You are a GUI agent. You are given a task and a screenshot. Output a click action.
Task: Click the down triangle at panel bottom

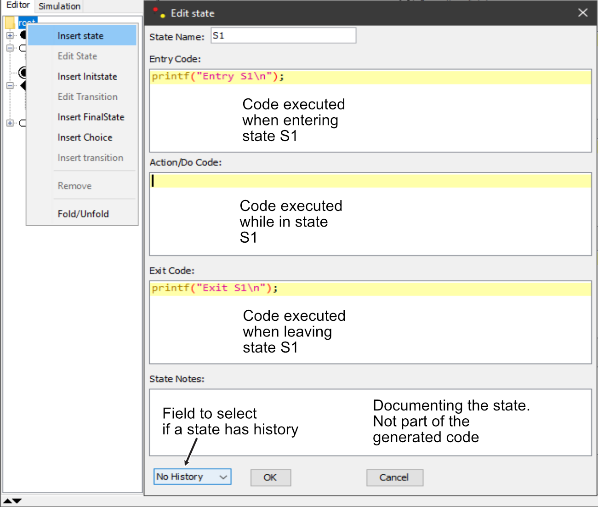tap(17, 501)
